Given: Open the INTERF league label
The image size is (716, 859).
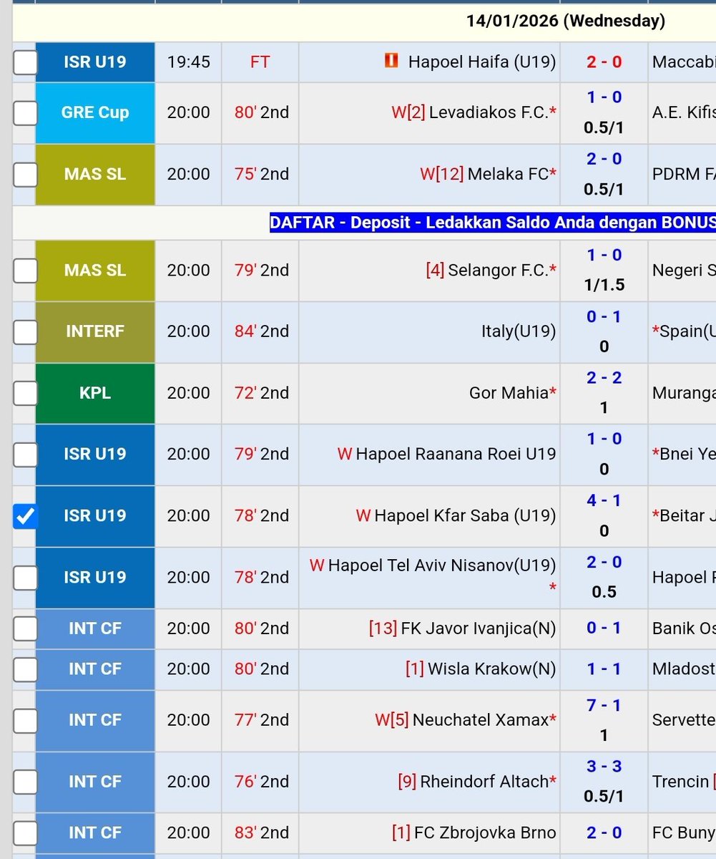Looking at the screenshot, I should click(x=95, y=331).
